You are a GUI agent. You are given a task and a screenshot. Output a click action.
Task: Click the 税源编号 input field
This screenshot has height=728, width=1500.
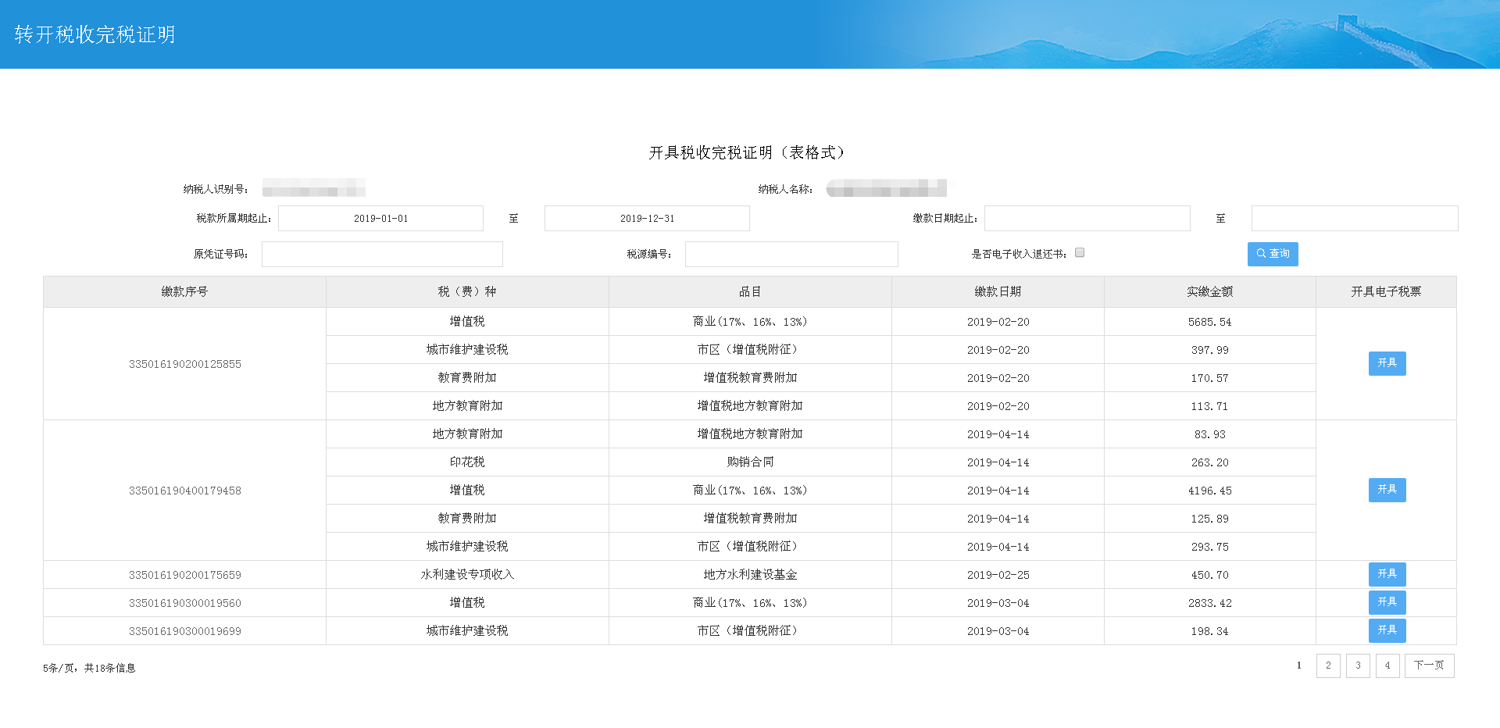tap(791, 255)
